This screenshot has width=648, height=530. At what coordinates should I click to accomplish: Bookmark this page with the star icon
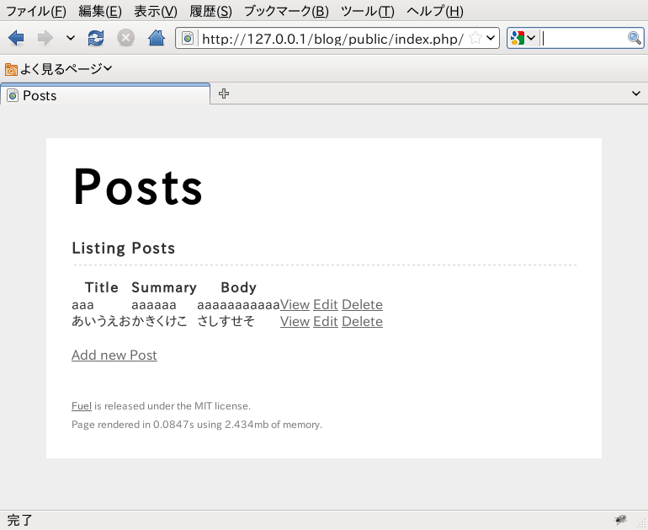coord(475,38)
